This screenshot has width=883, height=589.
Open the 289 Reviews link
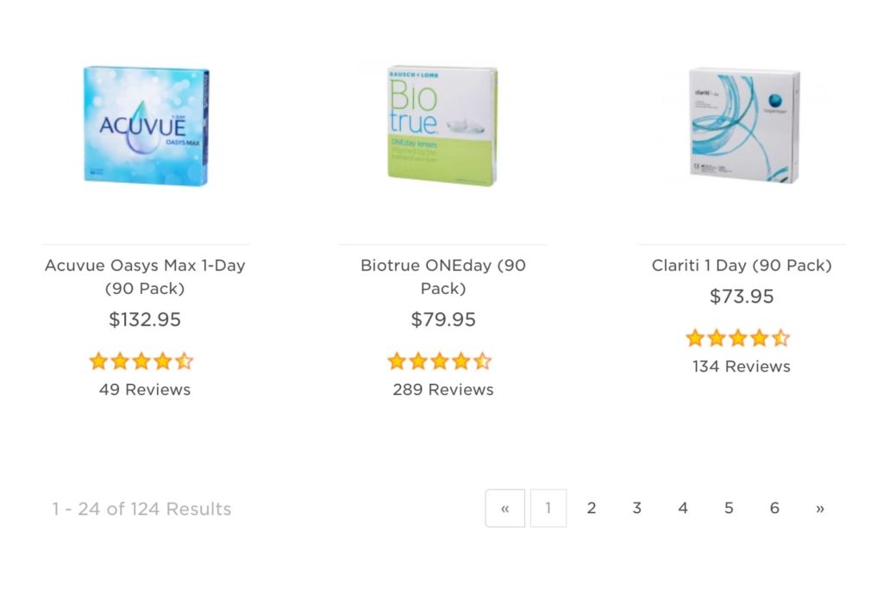click(443, 390)
